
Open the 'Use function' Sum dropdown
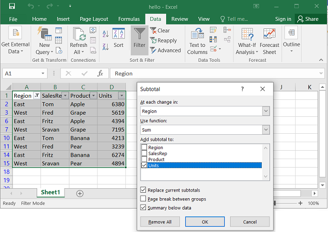coord(266,130)
